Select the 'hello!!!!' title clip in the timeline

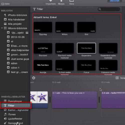pyautogui.click(x=113, y=100)
